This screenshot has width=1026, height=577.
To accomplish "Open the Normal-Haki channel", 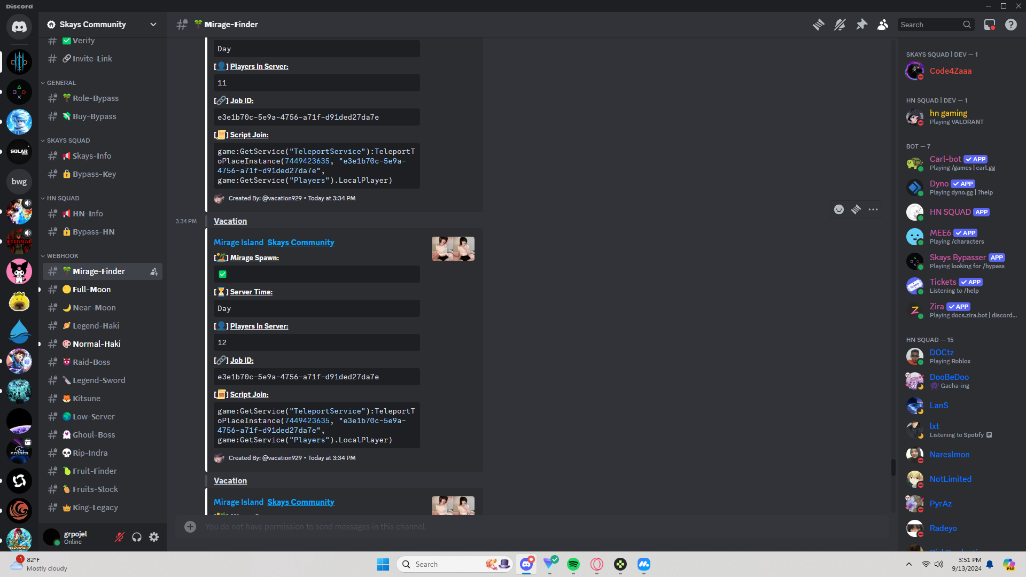I will 103,344.
